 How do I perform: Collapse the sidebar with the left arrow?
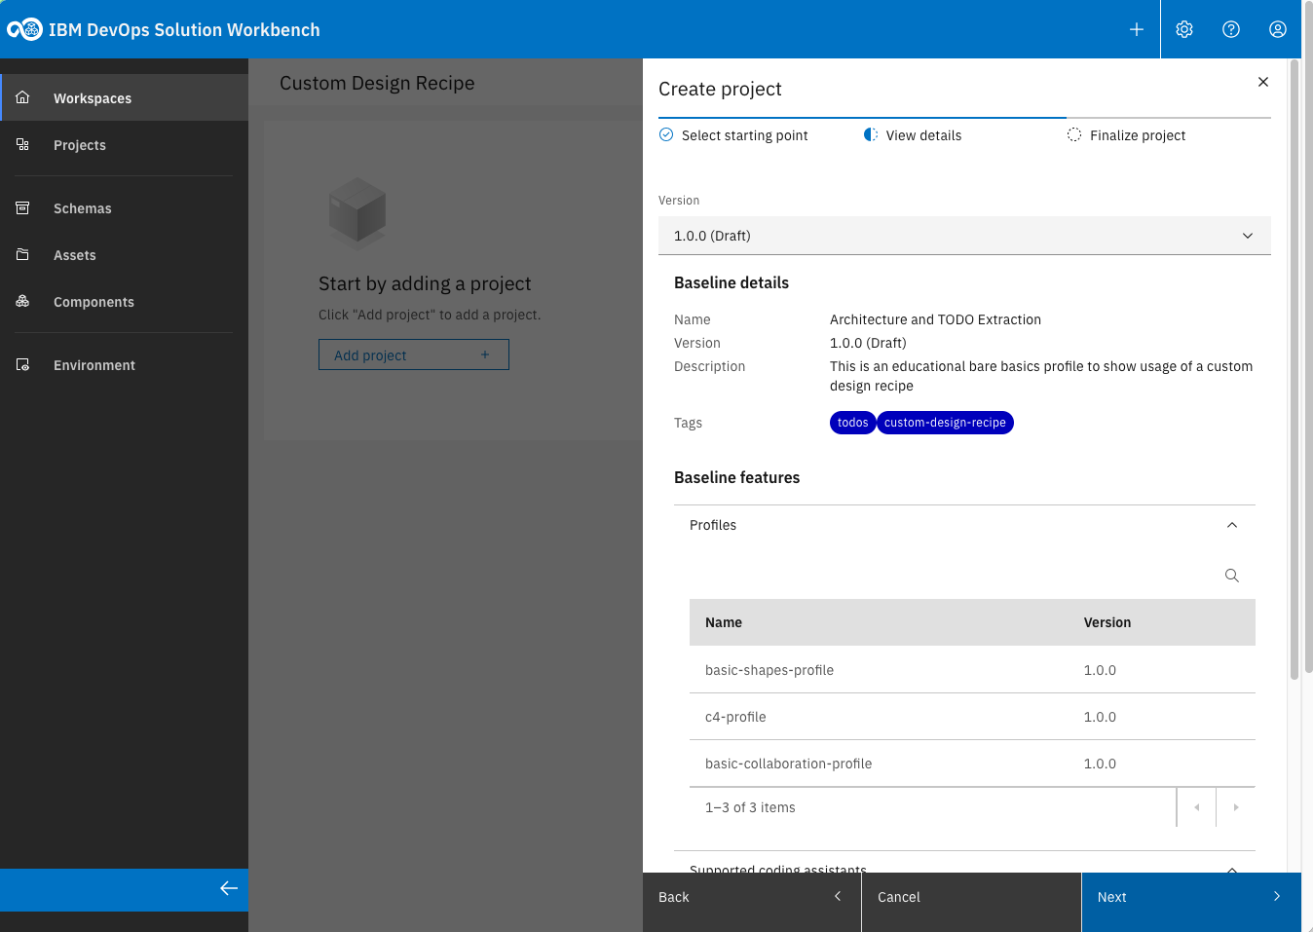[229, 888]
